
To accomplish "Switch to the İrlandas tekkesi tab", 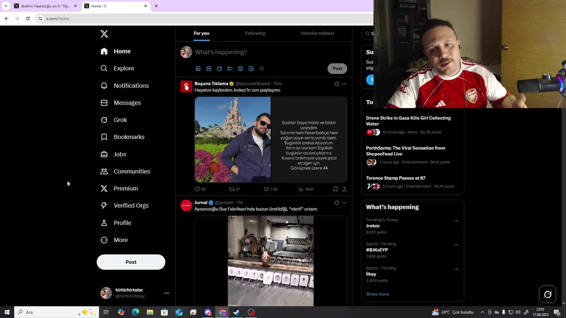I will (x=317, y=34).
